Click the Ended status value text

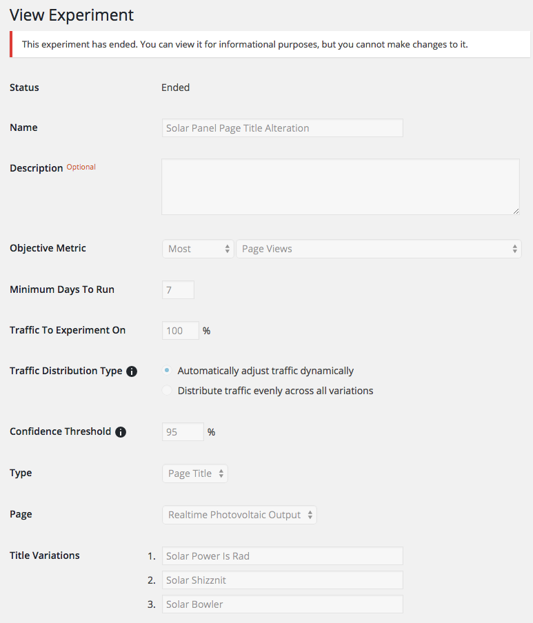tap(175, 88)
